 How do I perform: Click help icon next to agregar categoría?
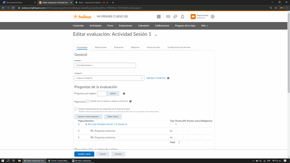pos(168,78)
